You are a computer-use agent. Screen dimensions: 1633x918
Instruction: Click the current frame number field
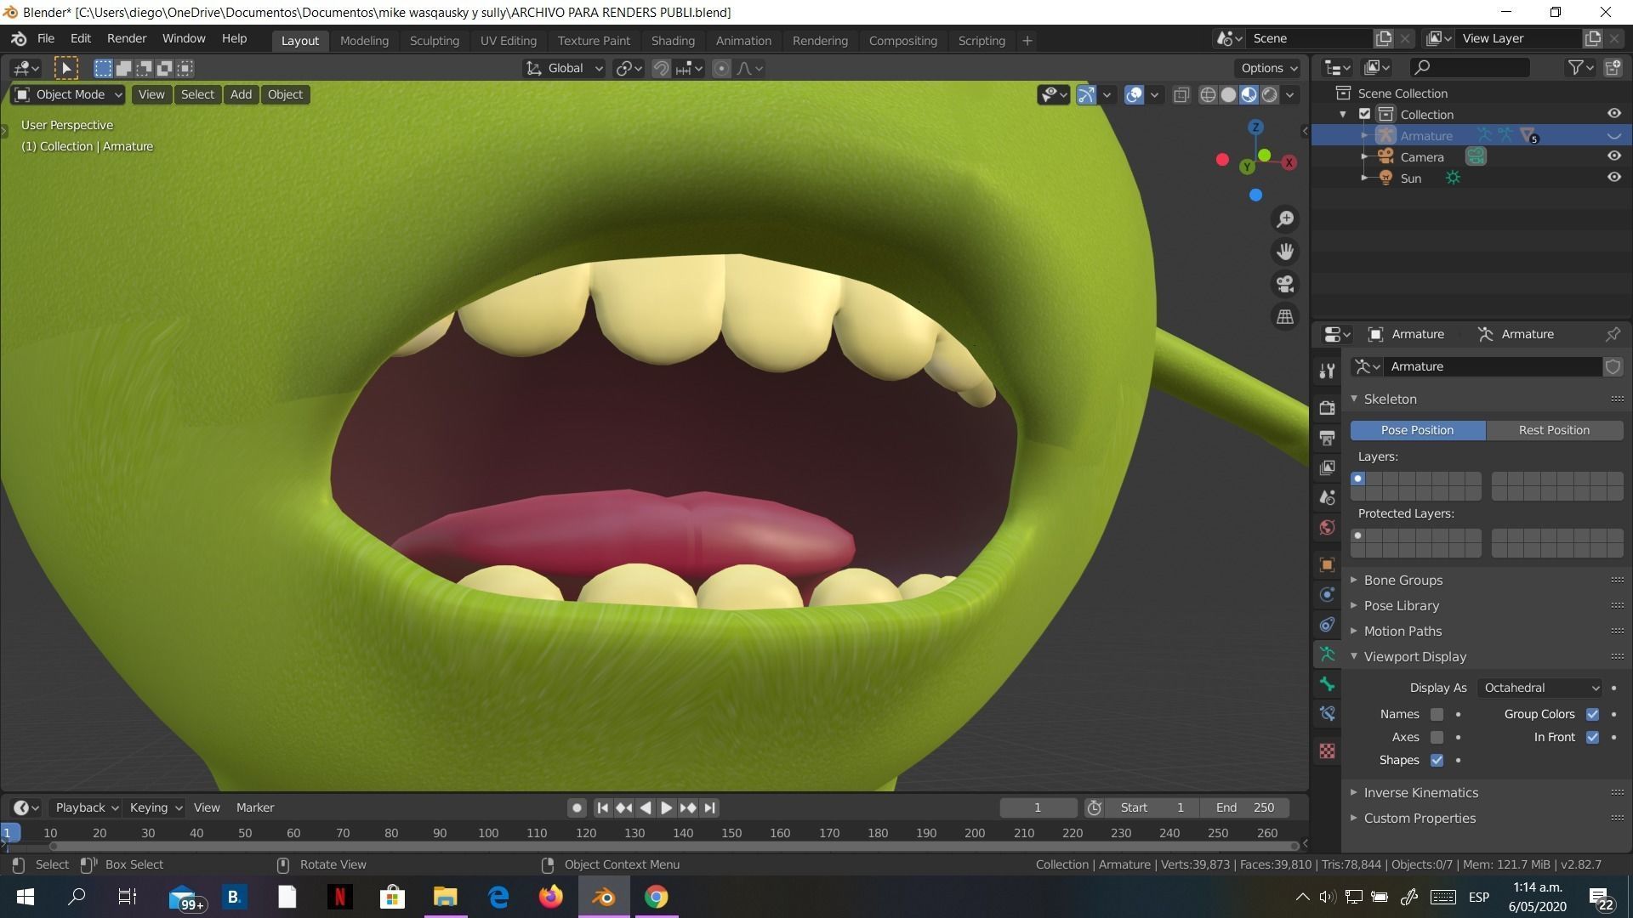click(x=1038, y=807)
